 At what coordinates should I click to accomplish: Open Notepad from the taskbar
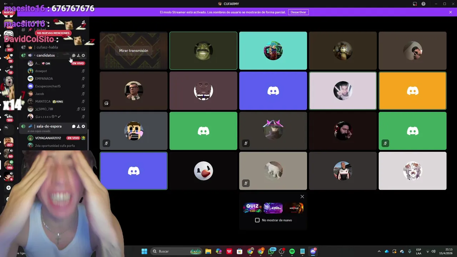point(302,251)
